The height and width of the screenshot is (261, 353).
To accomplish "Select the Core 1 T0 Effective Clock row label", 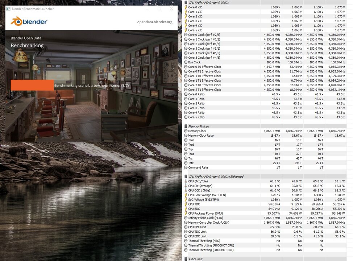I will tap(205, 76).
